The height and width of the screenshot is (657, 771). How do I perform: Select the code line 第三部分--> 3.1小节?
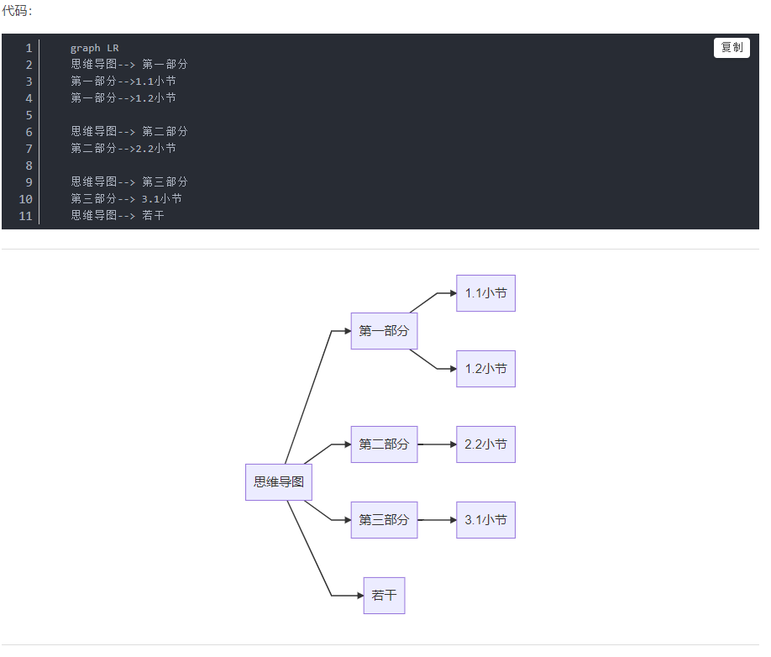tap(124, 198)
